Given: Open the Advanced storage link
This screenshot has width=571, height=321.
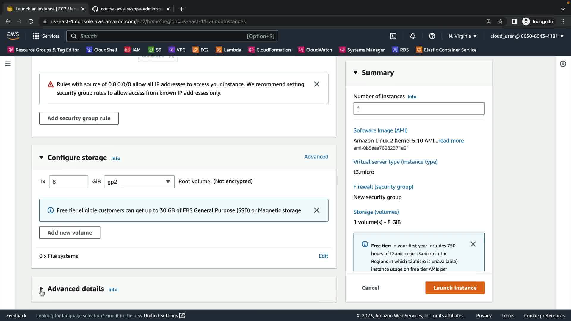Looking at the screenshot, I should click(316, 157).
